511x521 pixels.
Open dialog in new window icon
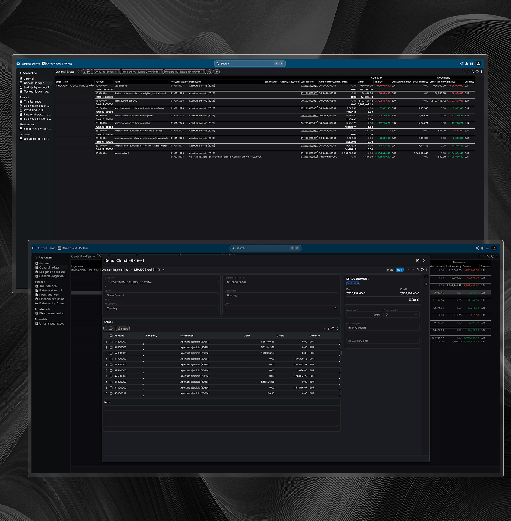pyautogui.click(x=418, y=260)
